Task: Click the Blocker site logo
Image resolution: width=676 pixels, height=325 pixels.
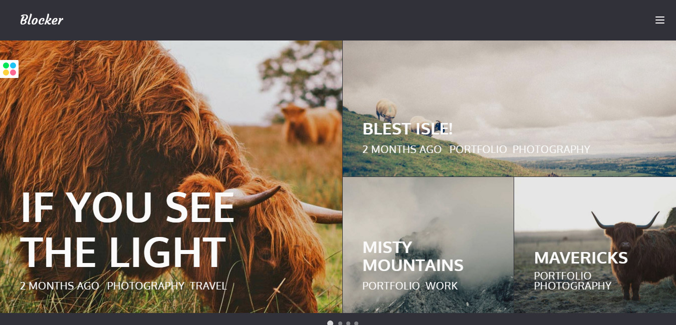Action: (42, 20)
